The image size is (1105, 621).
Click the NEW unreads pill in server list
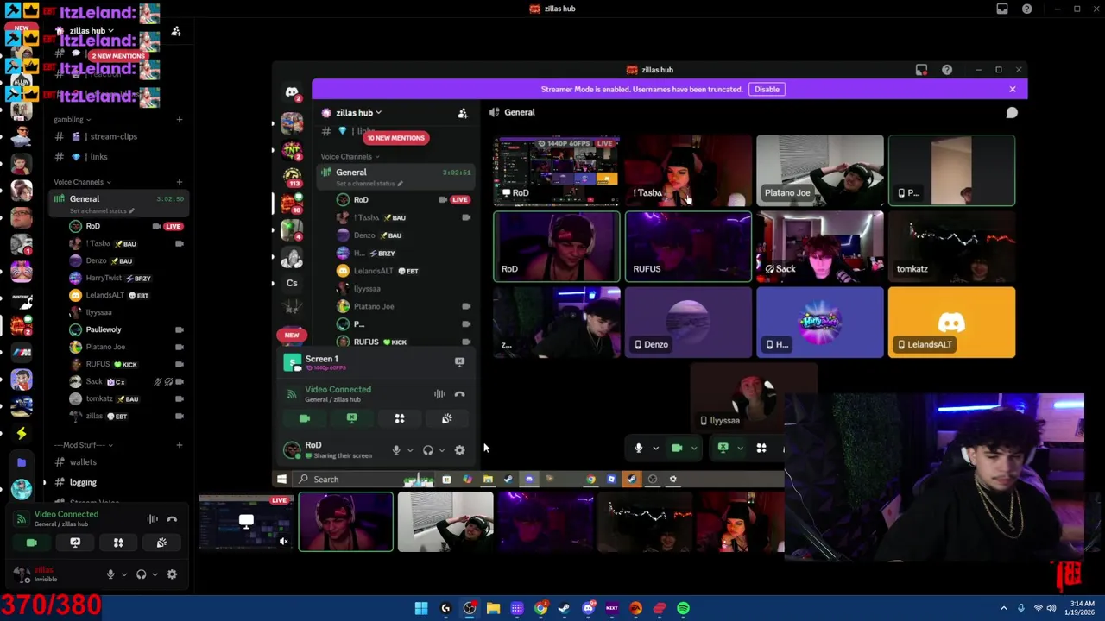(292, 335)
